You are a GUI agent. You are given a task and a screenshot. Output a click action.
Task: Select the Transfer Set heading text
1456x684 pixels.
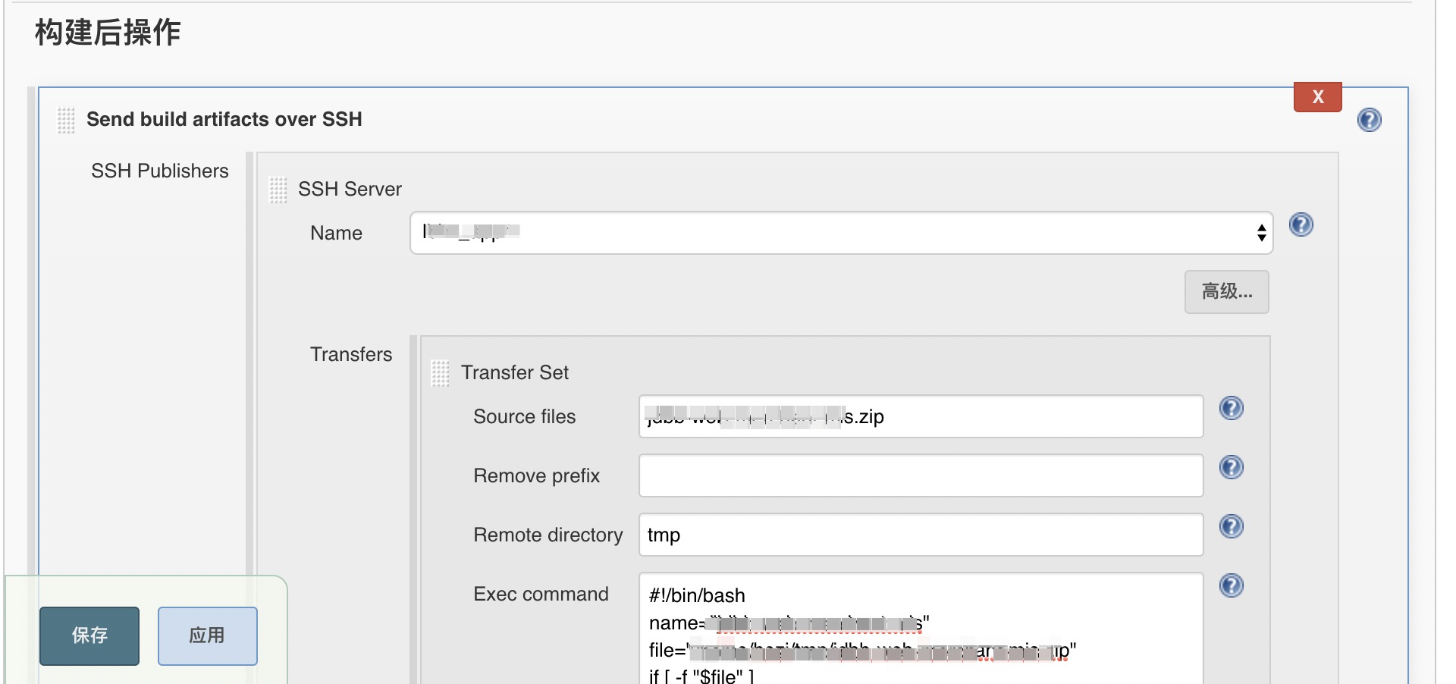pos(515,372)
